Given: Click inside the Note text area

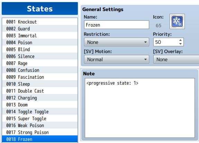Looking at the screenshot, I should point(140,108).
